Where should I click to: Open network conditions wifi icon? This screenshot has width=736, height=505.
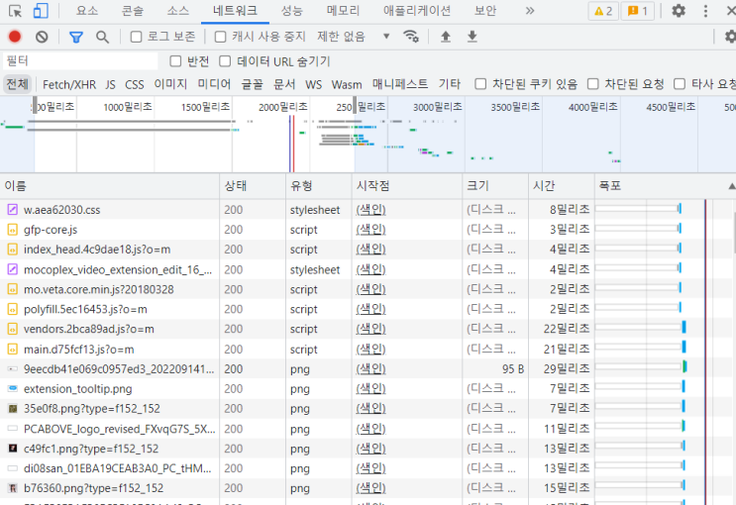coord(411,36)
